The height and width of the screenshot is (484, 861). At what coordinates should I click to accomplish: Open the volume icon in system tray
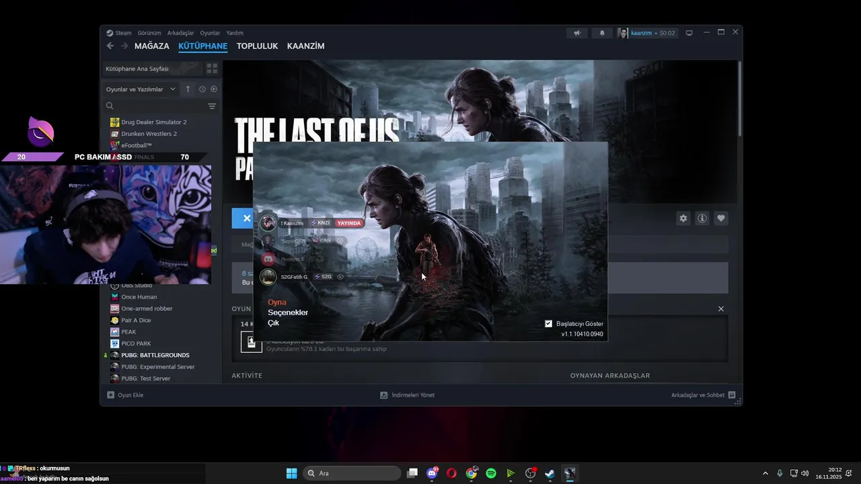(x=805, y=473)
